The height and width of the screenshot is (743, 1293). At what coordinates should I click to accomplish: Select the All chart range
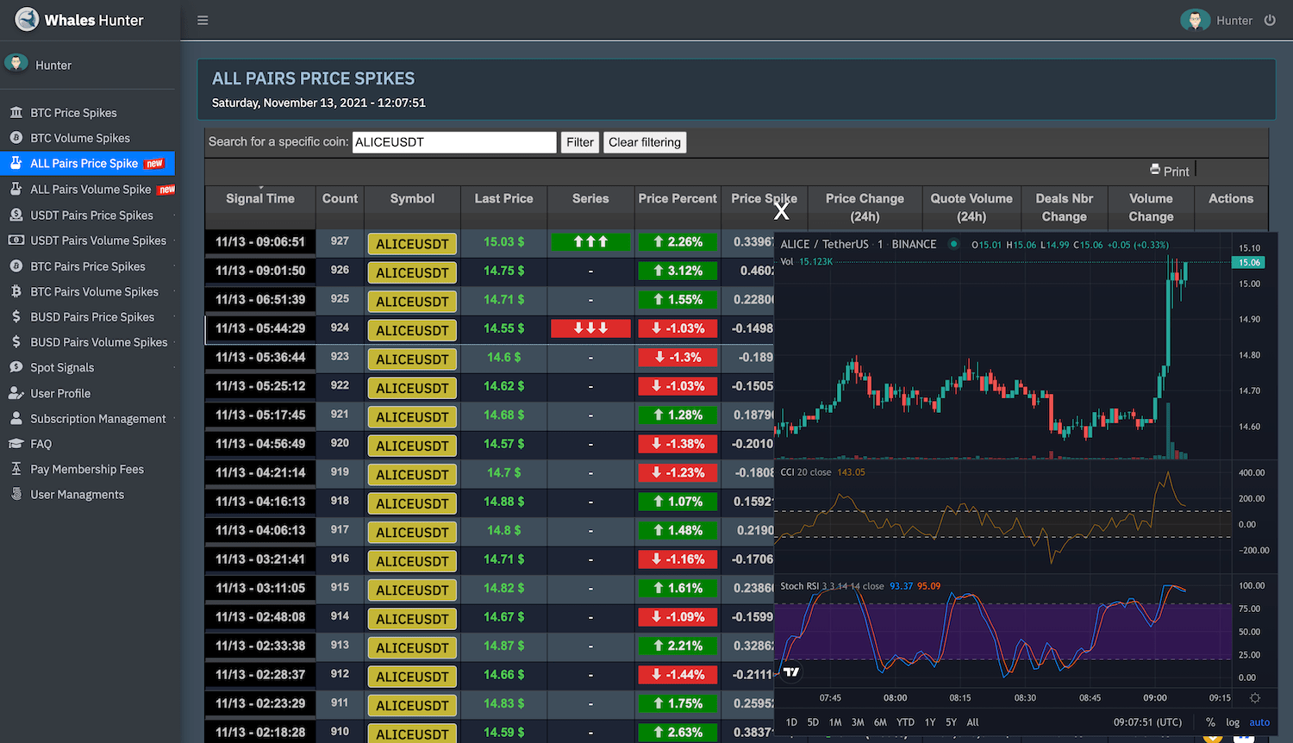pos(972,722)
